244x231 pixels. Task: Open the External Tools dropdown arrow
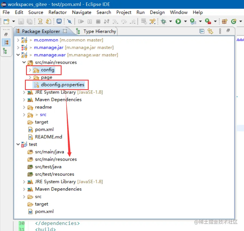[x=215, y=21]
